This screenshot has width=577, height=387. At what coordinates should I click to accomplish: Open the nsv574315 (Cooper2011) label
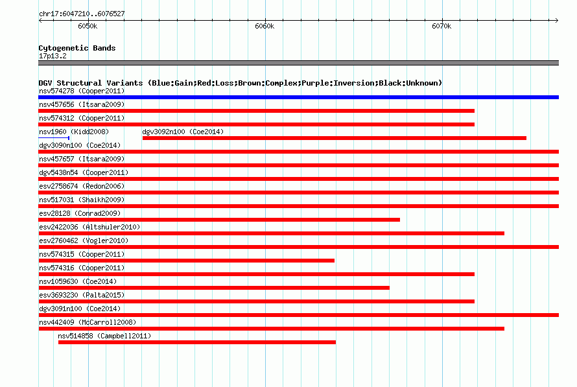pyautogui.click(x=82, y=254)
